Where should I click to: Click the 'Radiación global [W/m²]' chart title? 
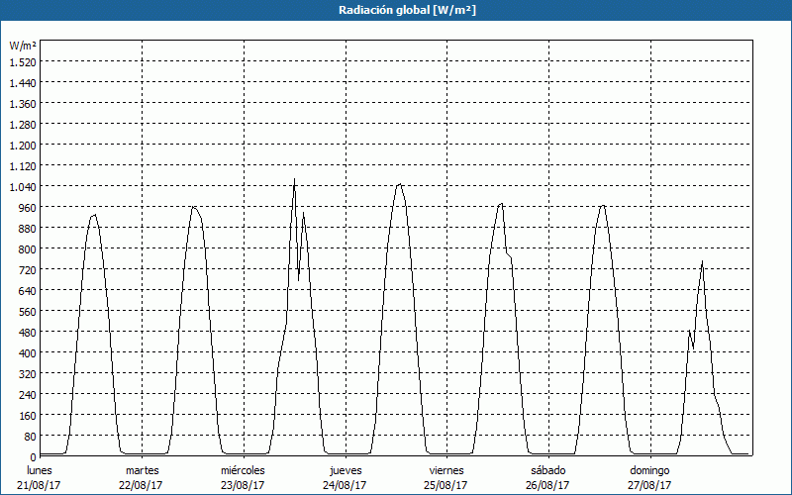coord(396,10)
